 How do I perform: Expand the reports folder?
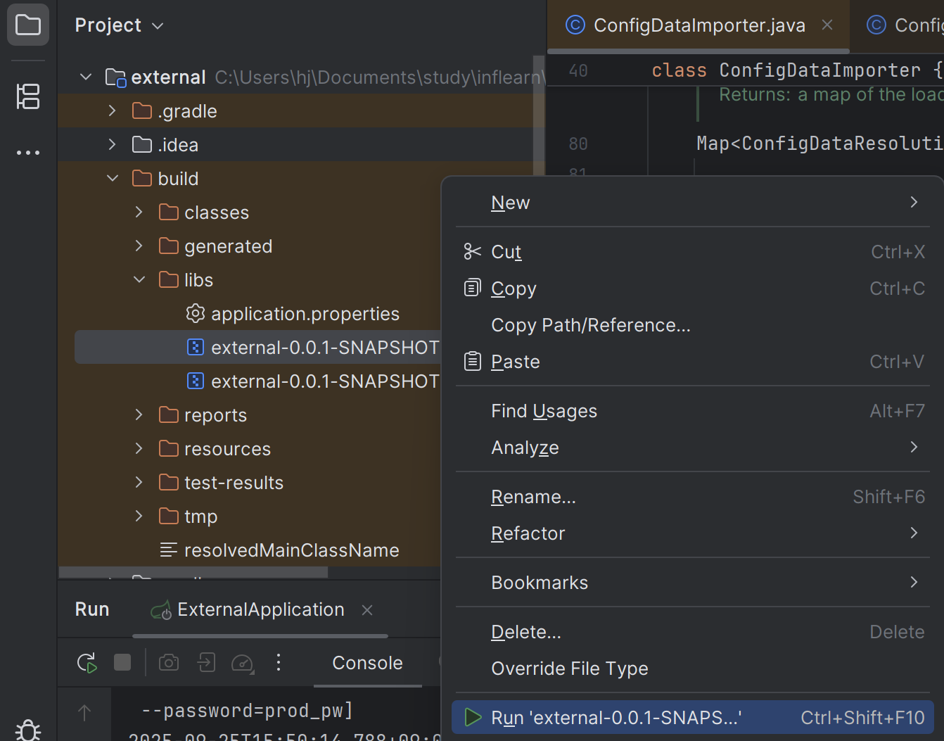pyautogui.click(x=139, y=414)
